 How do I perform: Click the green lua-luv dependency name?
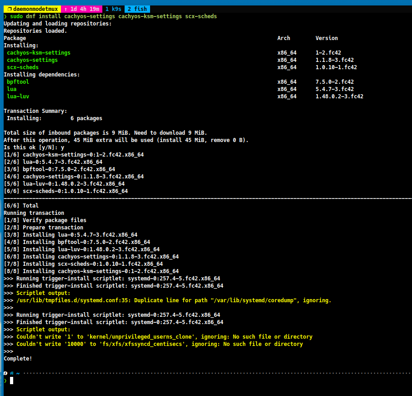click(x=18, y=96)
